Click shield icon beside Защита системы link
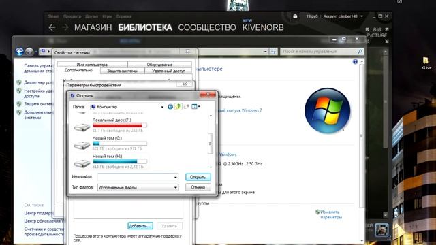436x245 pixels. (x=19, y=104)
